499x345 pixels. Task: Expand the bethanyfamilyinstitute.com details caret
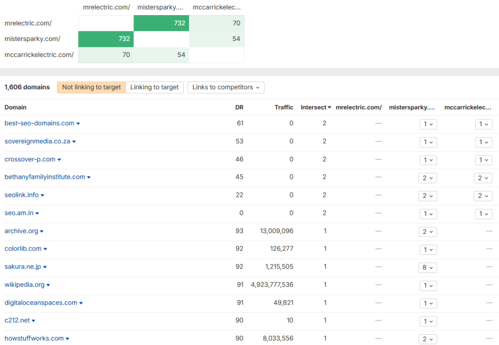(89, 177)
